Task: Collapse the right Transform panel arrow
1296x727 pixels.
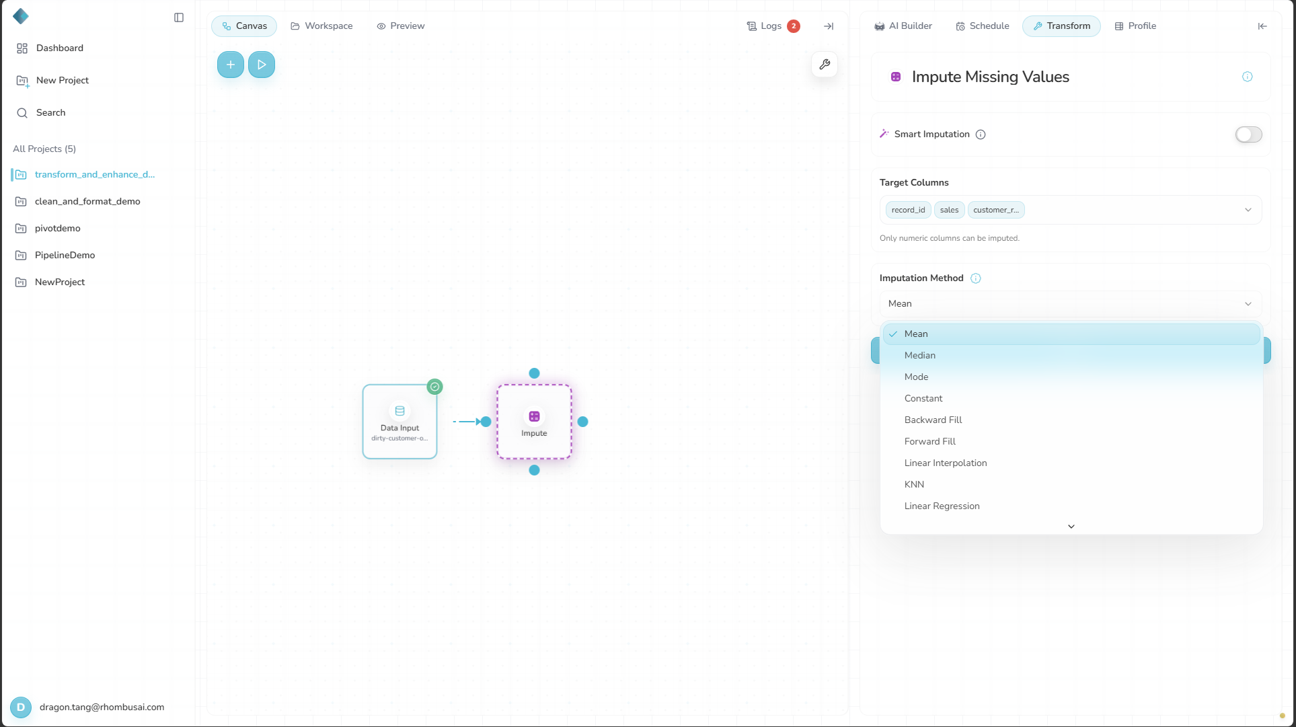Action: point(1262,26)
